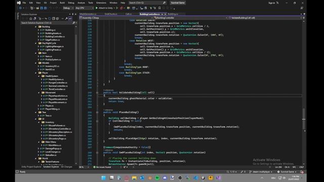The width and height of the screenshot is (324, 182).
Task: Click the Survival Game title button
Action: [x=178, y=3]
